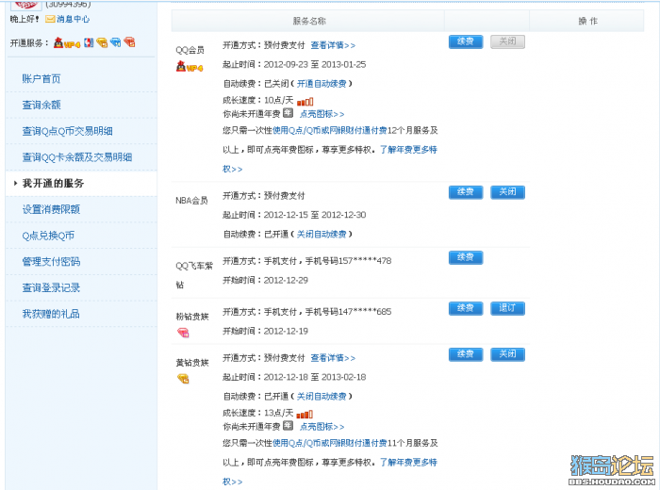Open 查看详情>> for QQ会员
Image resolution: width=660 pixels, height=490 pixels.
tap(333, 45)
